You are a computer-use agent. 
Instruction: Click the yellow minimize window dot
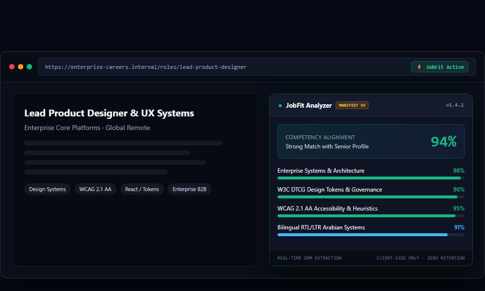coord(20,67)
